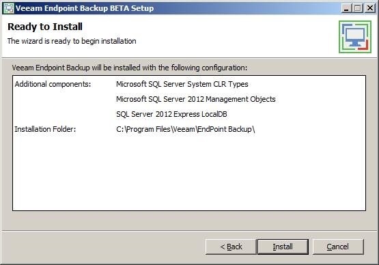Click the Veeam Endpoint Backup monitor logo
Image resolution: width=379 pixels, height=265 pixels.
(x=355, y=37)
